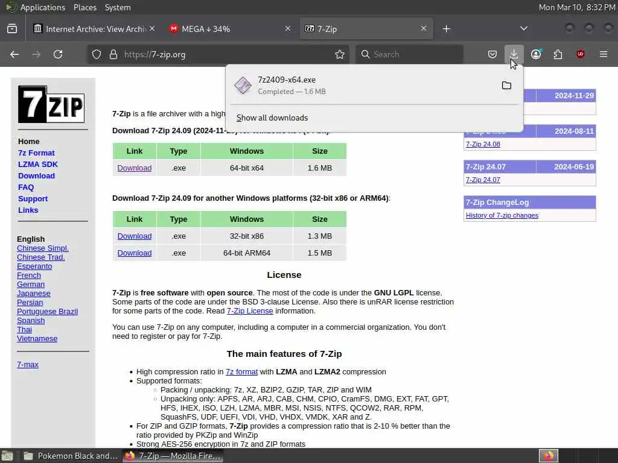Open the LZMA SDK sidebar link
This screenshot has height=463, width=618.
[x=38, y=164]
